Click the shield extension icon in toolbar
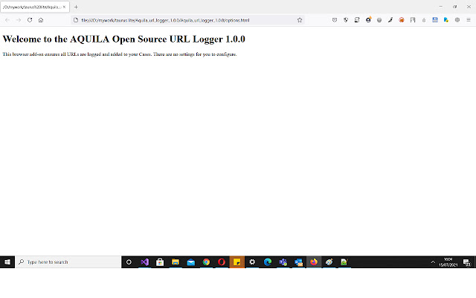Screen dimensions: 476x298 point(346,20)
